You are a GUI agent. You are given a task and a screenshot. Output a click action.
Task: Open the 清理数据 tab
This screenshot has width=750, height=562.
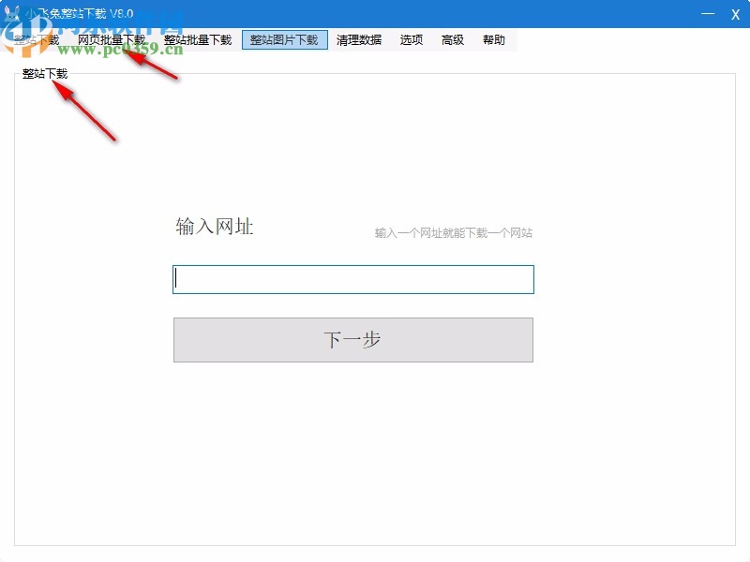358,39
